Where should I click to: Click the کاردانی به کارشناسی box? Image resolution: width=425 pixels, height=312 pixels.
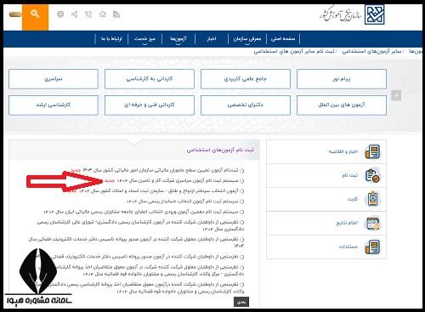pyautogui.click(x=150, y=79)
